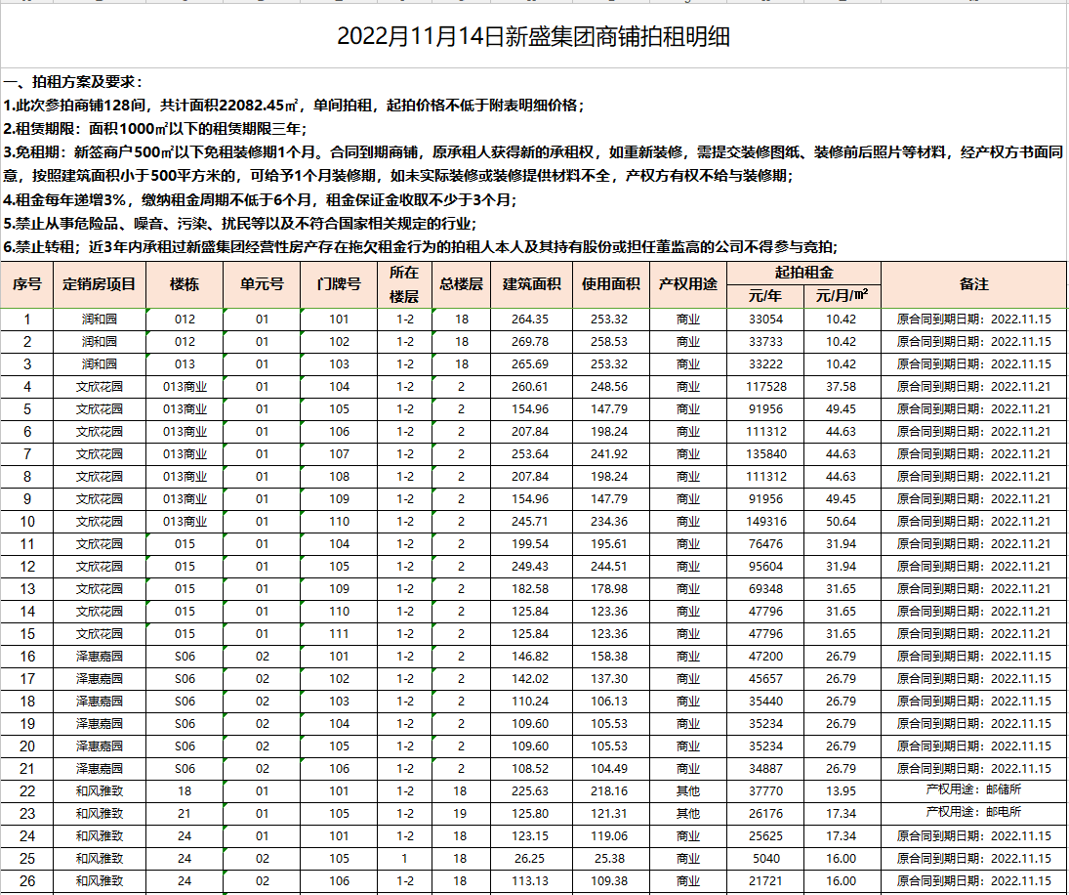1069x895 pixels.
Task: Click the remark cell 产权用途：邮电所
Action: (x=973, y=813)
